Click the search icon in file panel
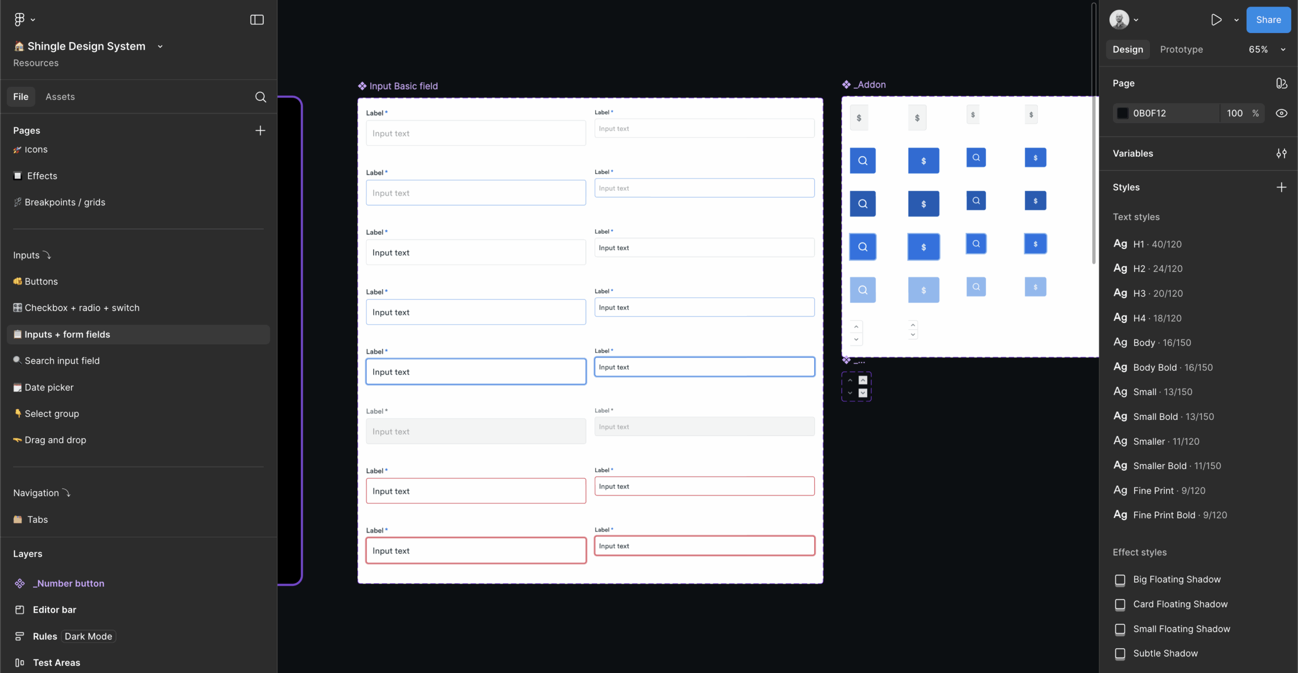This screenshot has height=673, width=1298. (260, 97)
